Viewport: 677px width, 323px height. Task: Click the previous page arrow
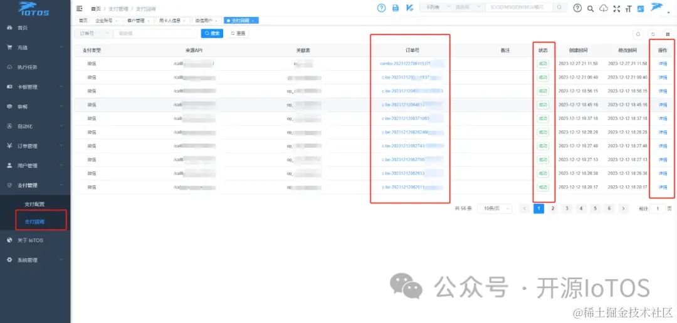coord(525,208)
